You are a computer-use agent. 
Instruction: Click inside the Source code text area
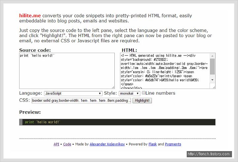pos(67,71)
